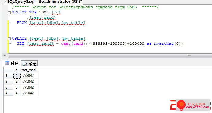Click the horizontal scrollbar left arrow
Viewport: 212px width, 113px height.
[5, 55]
